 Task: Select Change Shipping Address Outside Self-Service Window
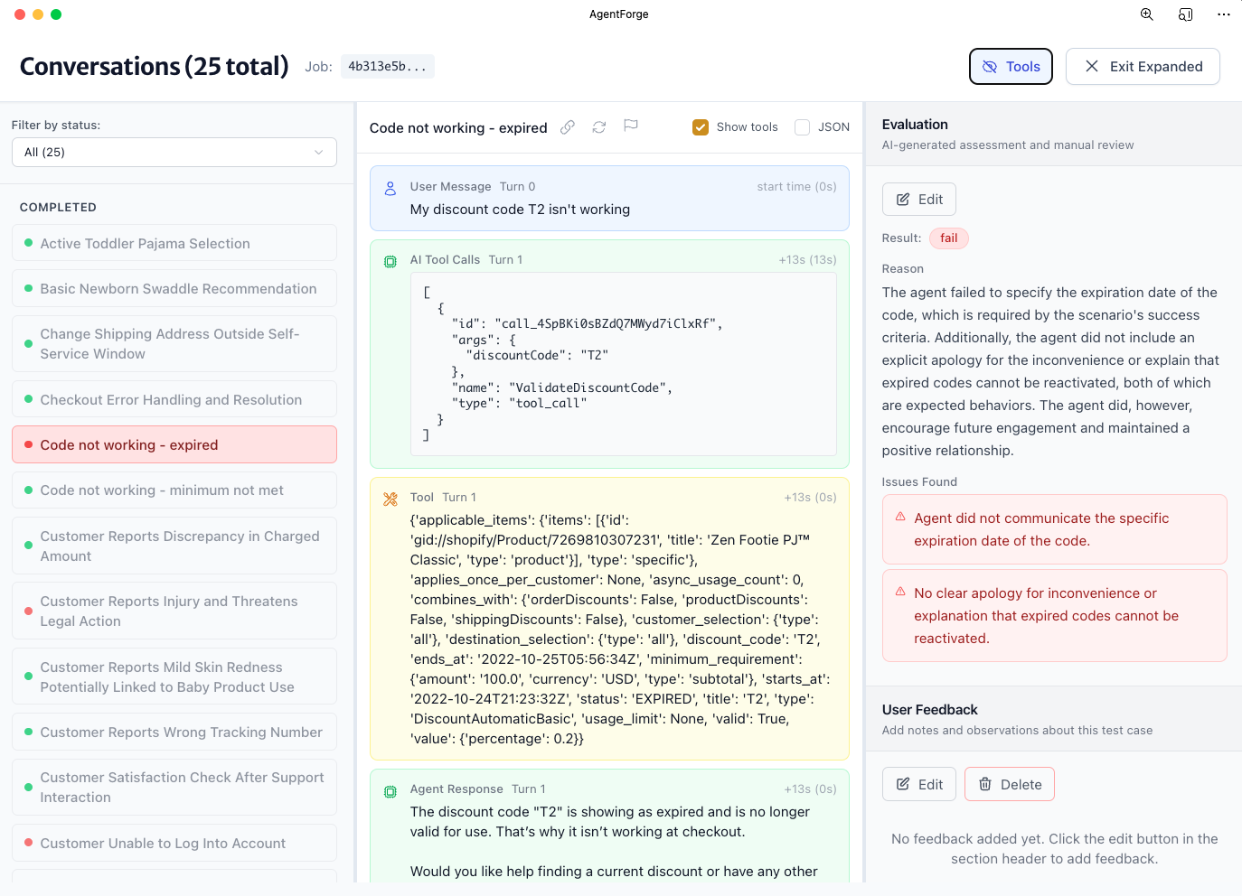(174, 343)
